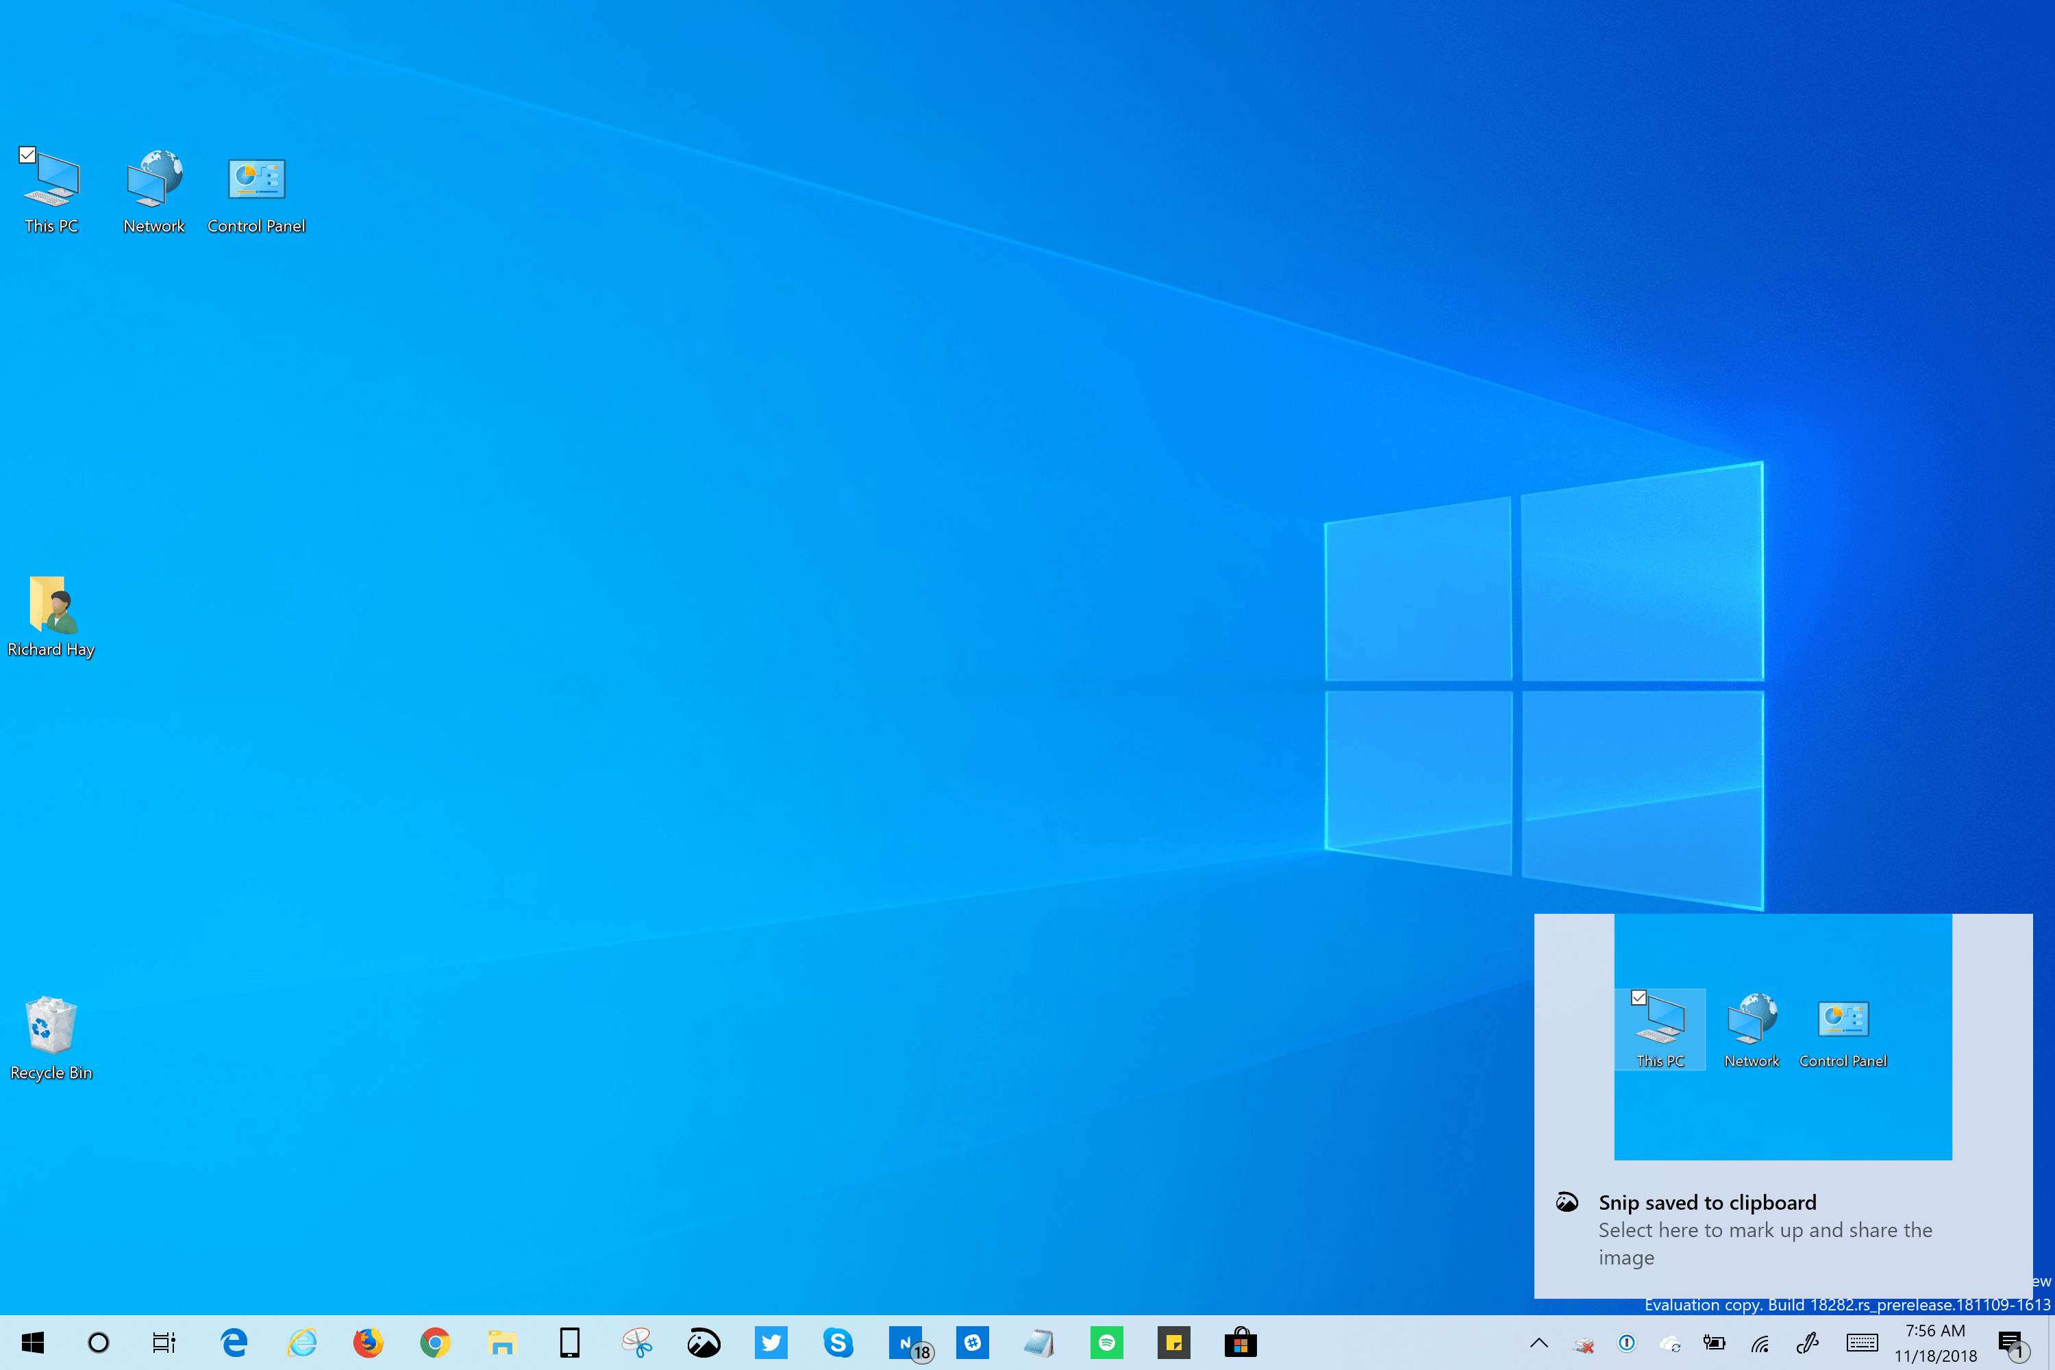The image size is (2055, 1370).
Task: Launch Spotify from the taskbar
Action: 1106,1343
